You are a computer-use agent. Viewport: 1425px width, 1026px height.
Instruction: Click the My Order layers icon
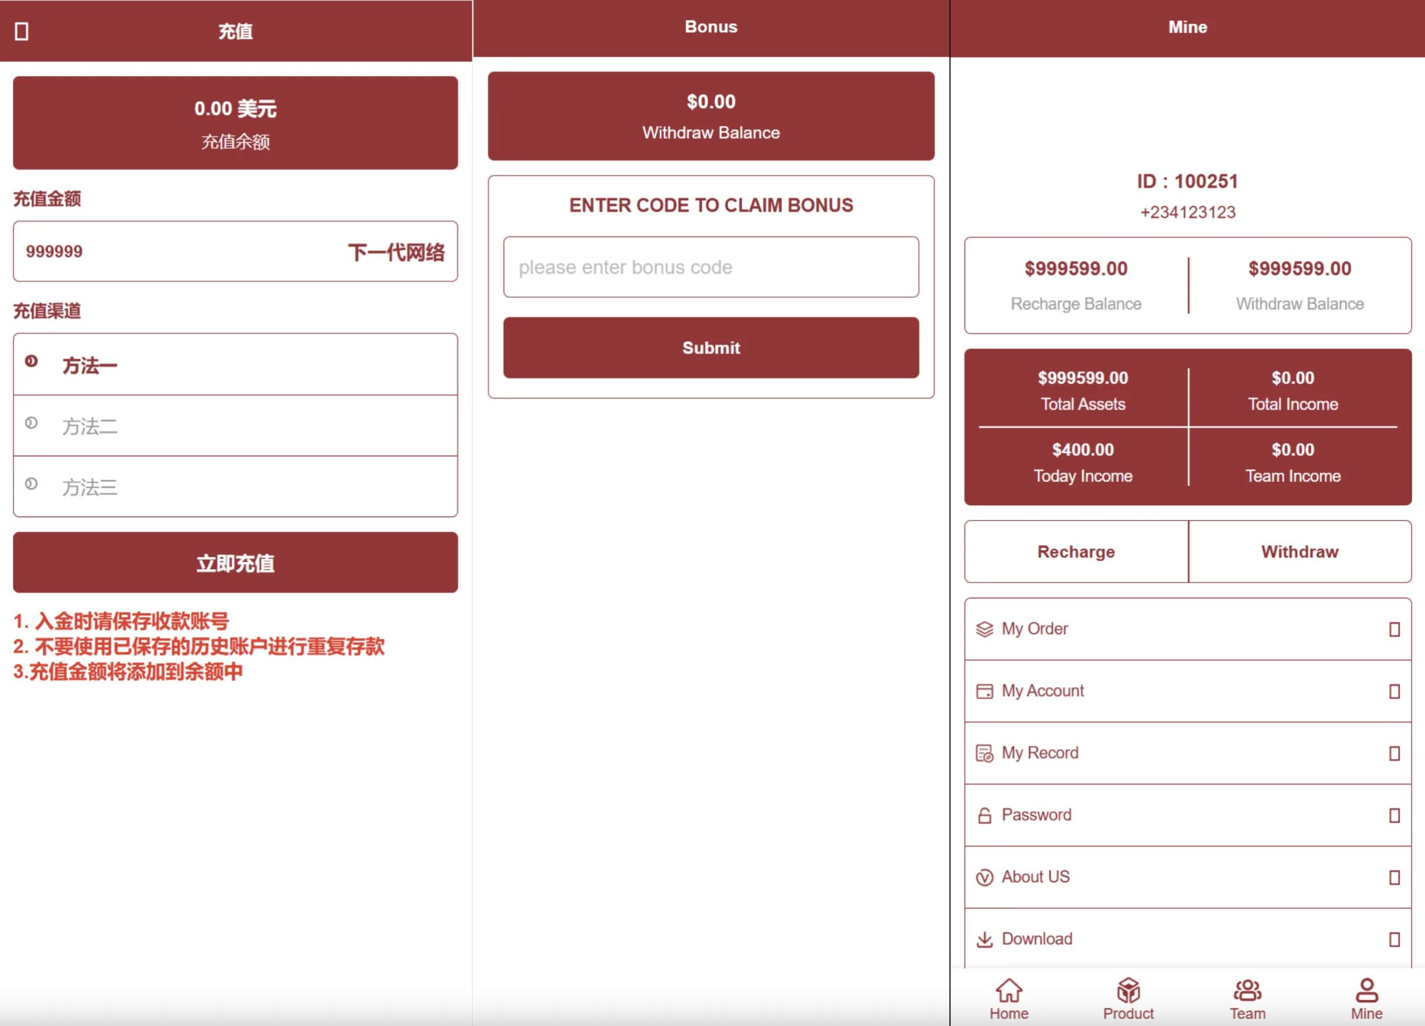984,629
